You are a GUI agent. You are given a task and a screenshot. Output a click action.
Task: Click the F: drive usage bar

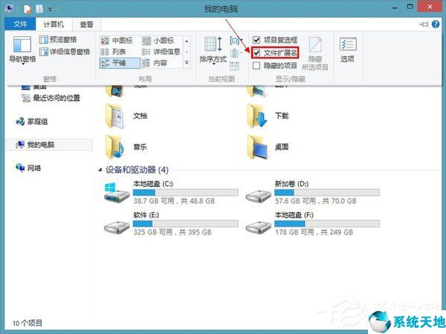point(327,224)
